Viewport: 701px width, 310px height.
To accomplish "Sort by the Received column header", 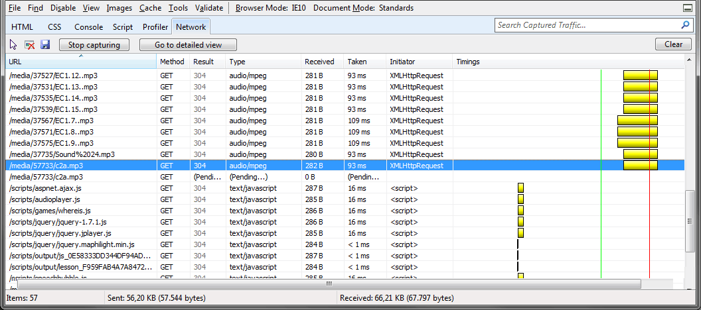I will pyautogui.click(x=323, y=62).
